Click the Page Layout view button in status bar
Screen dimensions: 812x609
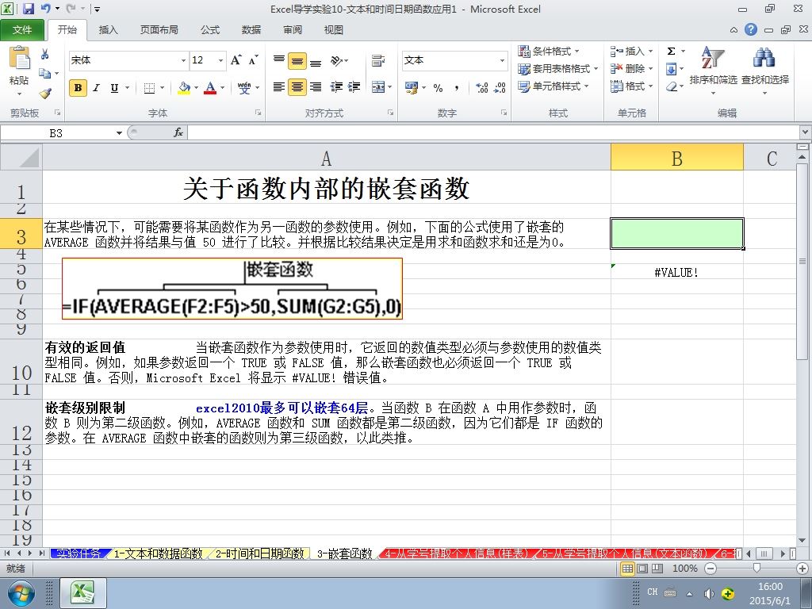[642, 569]
